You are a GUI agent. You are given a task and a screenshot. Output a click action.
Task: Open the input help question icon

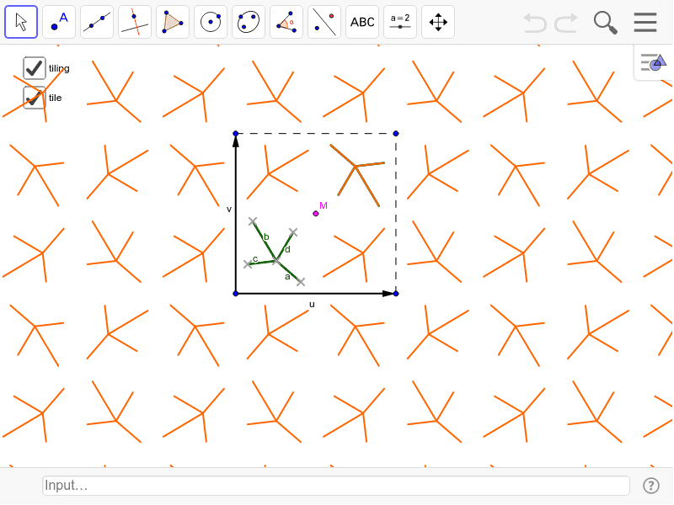pyautogui.click(x=650, y=486)
